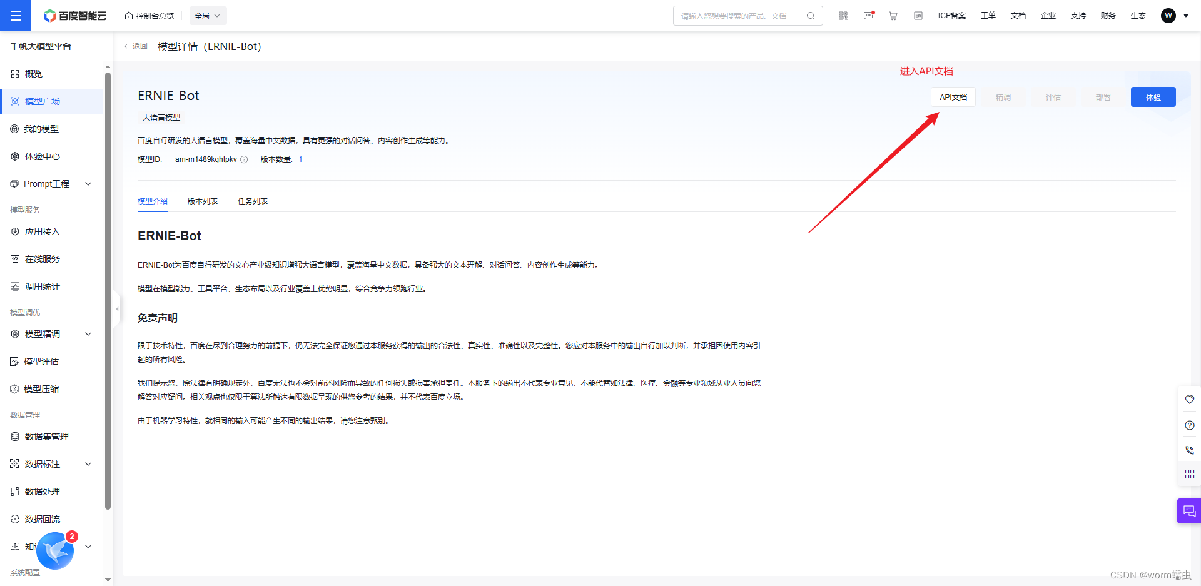The width and height of the screenshot is (1201, 586).
Task: Click the search magnifier icon
Action: [811, 16]
